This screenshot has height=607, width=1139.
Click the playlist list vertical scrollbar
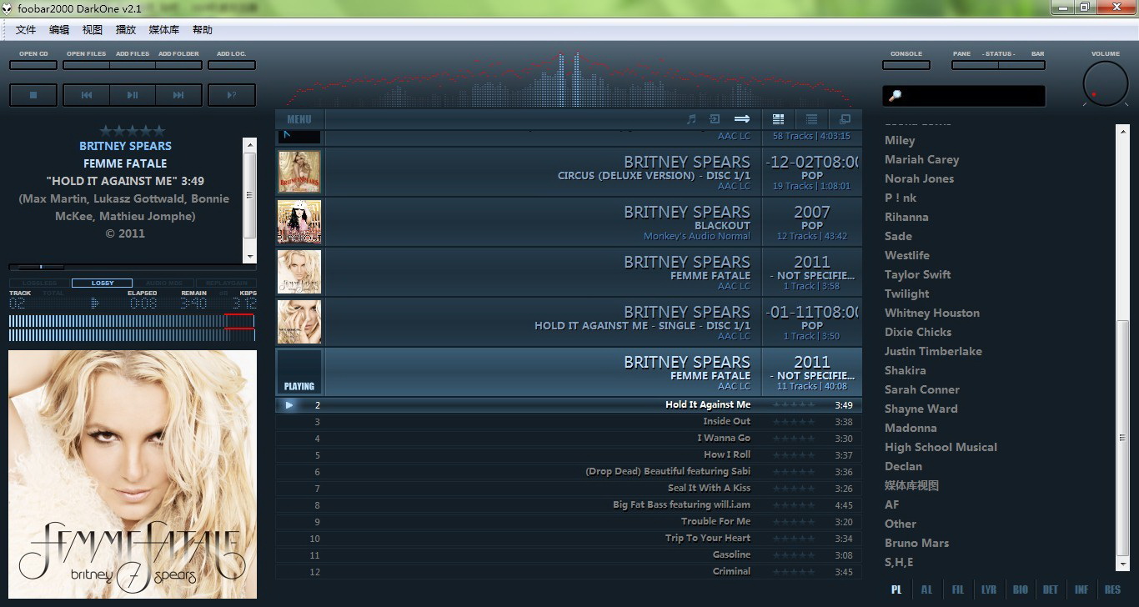[x=1122, y=346]
